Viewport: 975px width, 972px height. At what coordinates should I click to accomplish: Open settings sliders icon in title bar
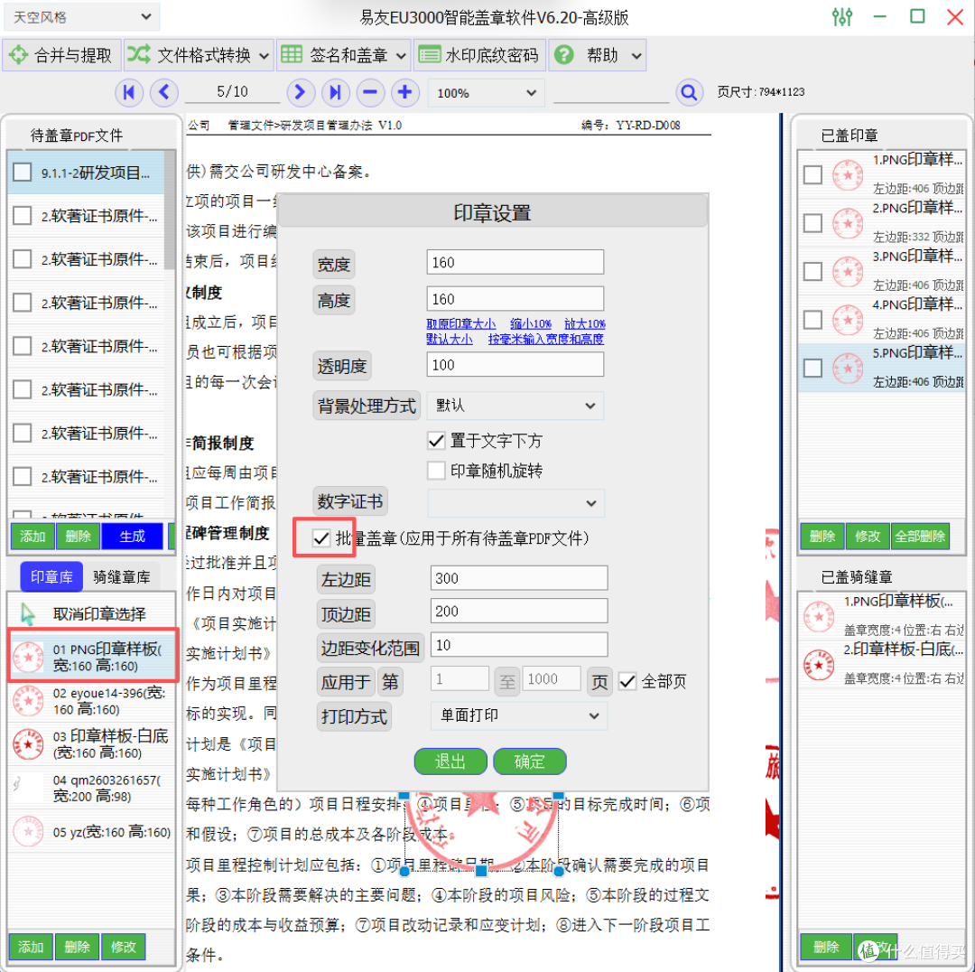click(842, 17)
